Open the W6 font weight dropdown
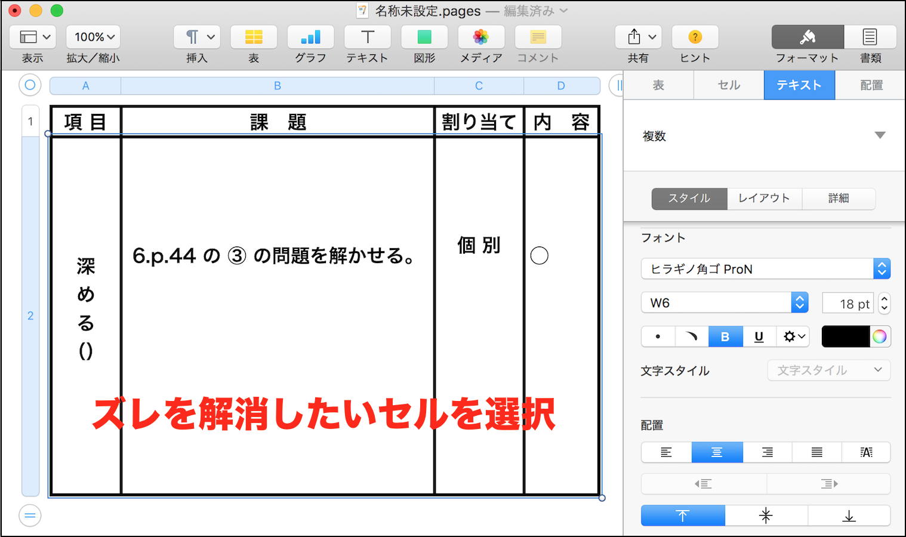906x537 pixels. click(725, 303)
